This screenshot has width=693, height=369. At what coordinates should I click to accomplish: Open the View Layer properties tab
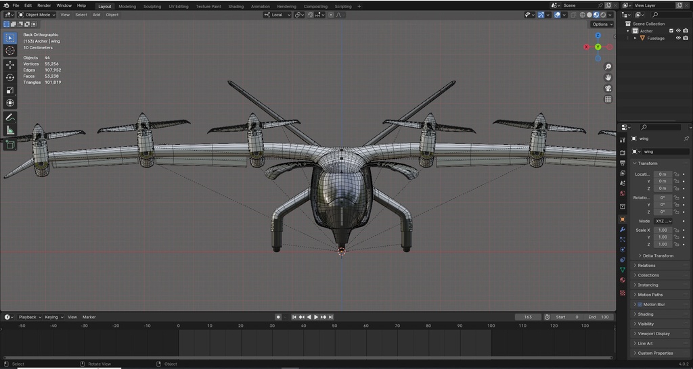(623, 173)
